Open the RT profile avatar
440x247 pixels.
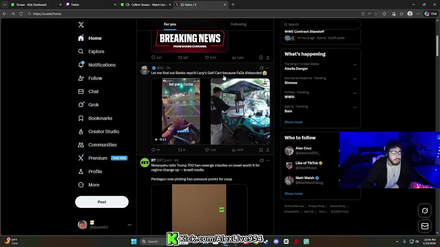tap(145, 163)
